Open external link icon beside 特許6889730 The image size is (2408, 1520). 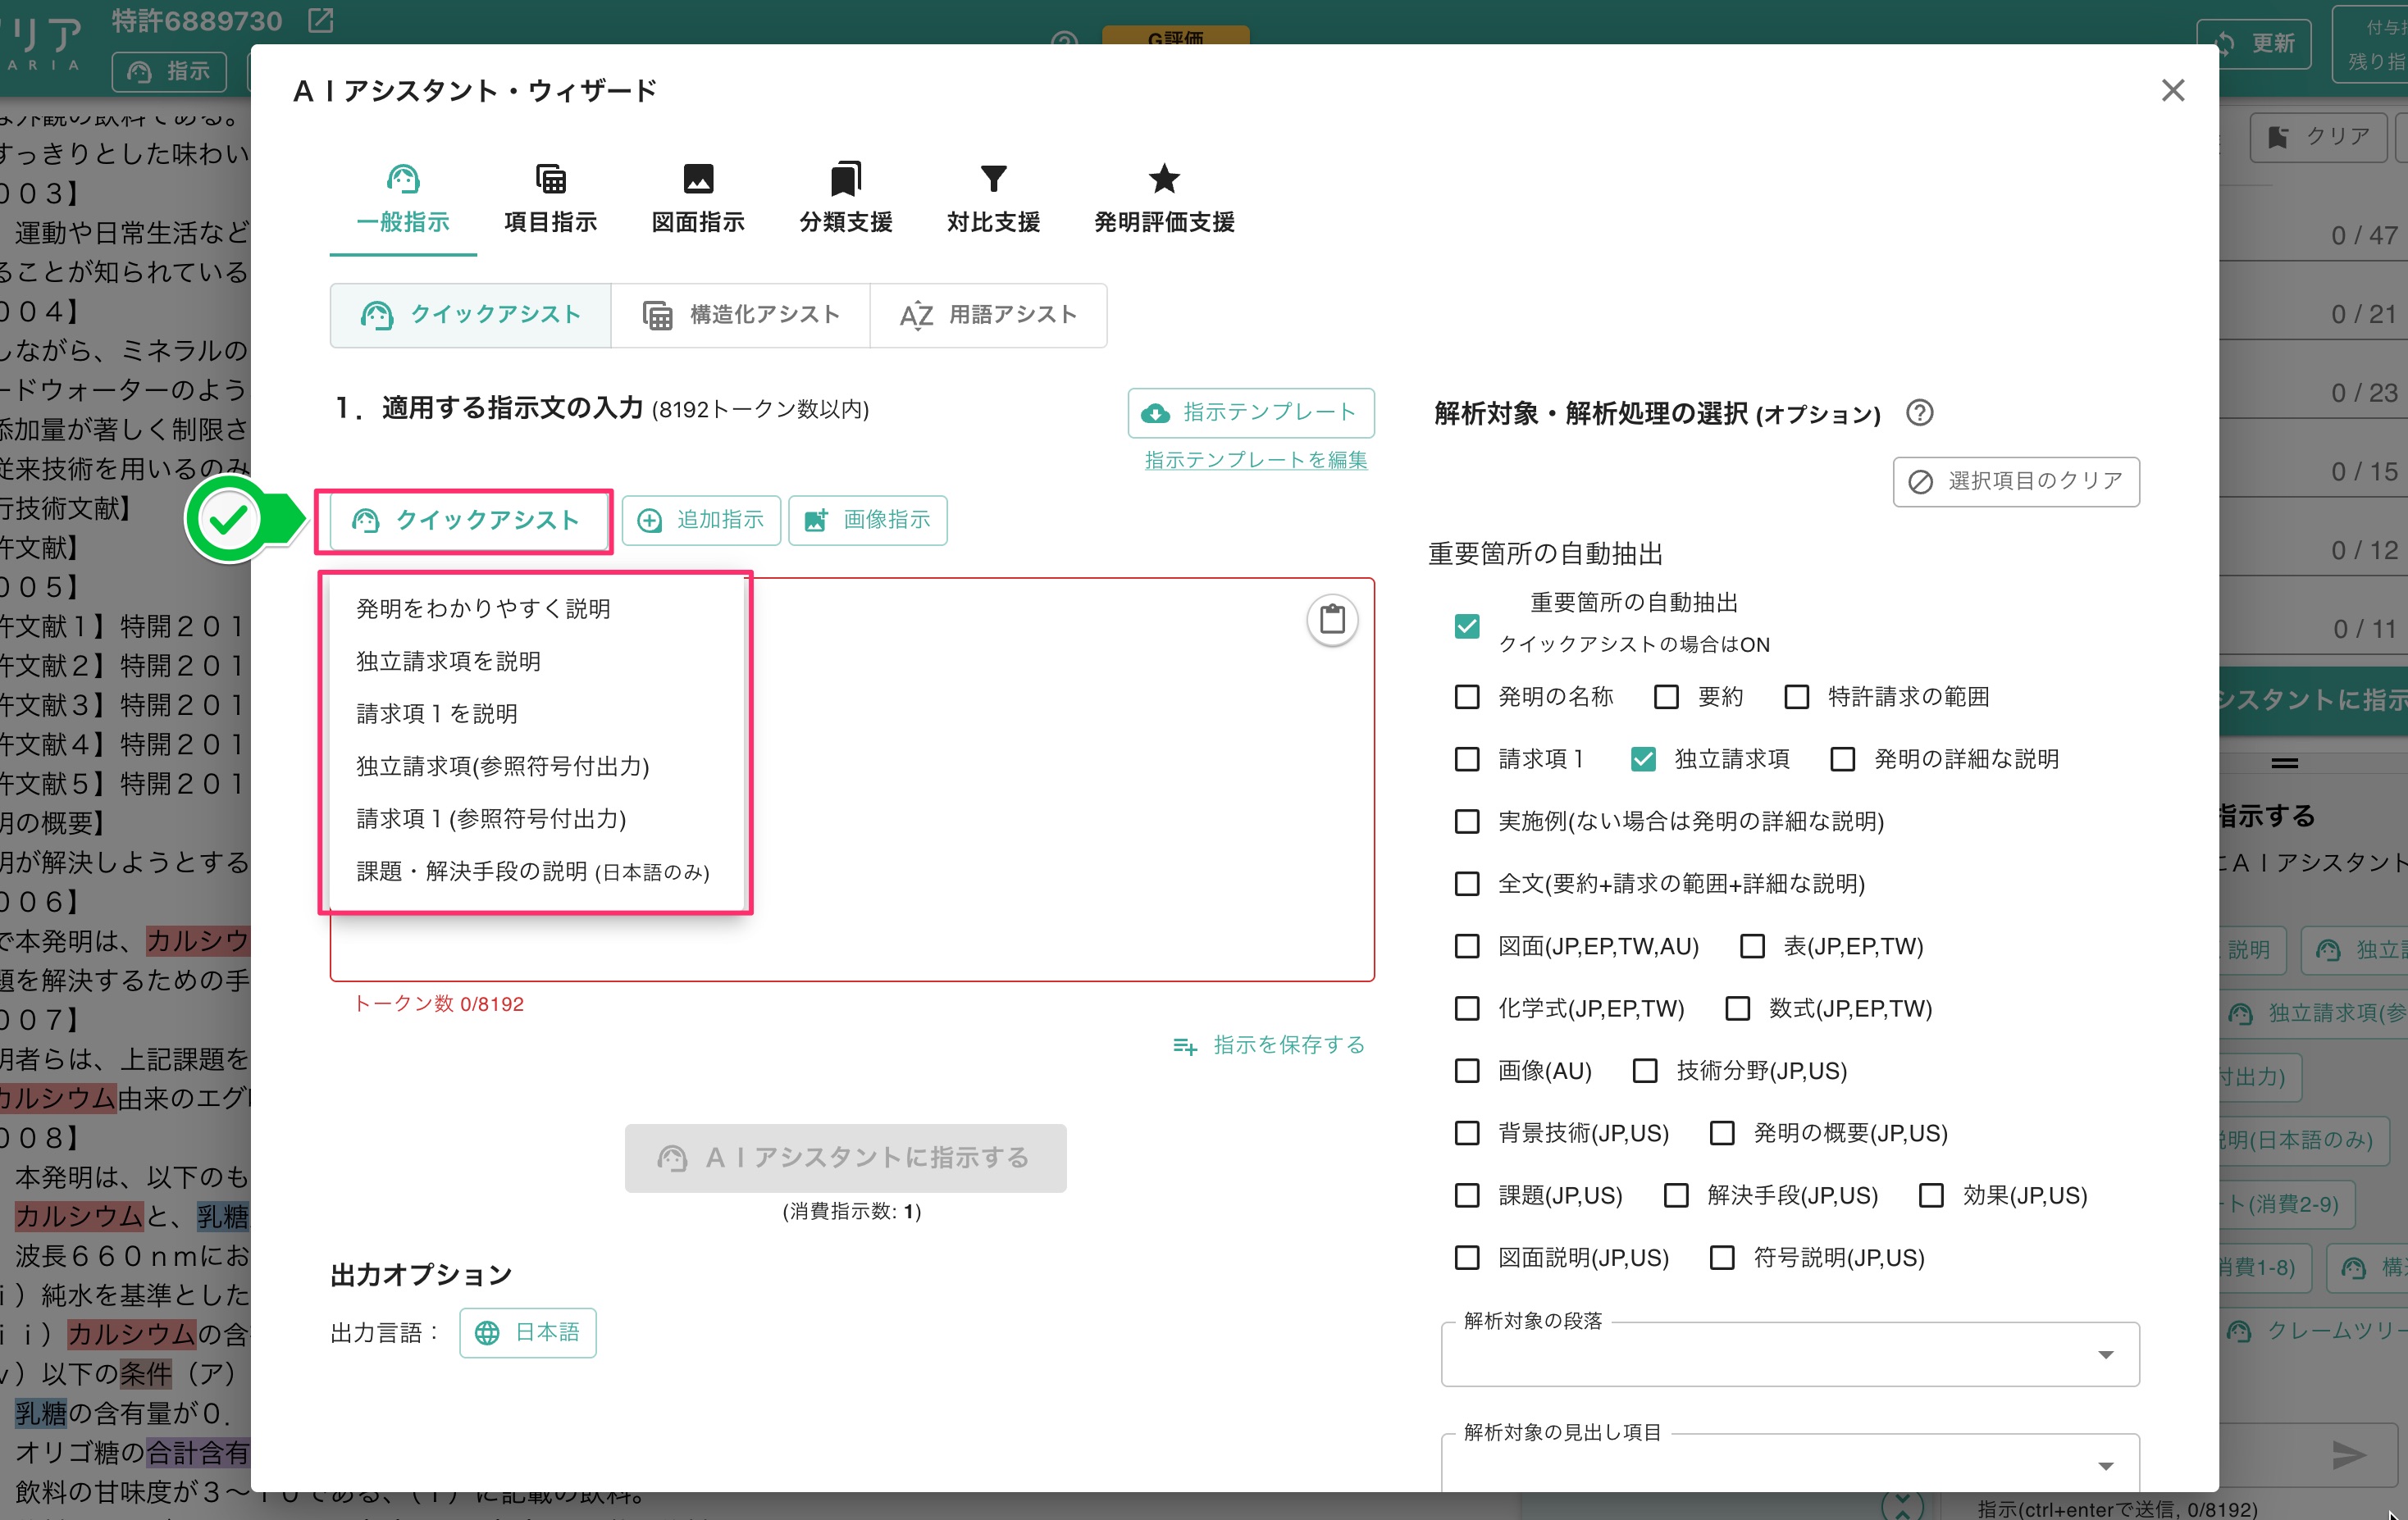[x=321, y=20]
